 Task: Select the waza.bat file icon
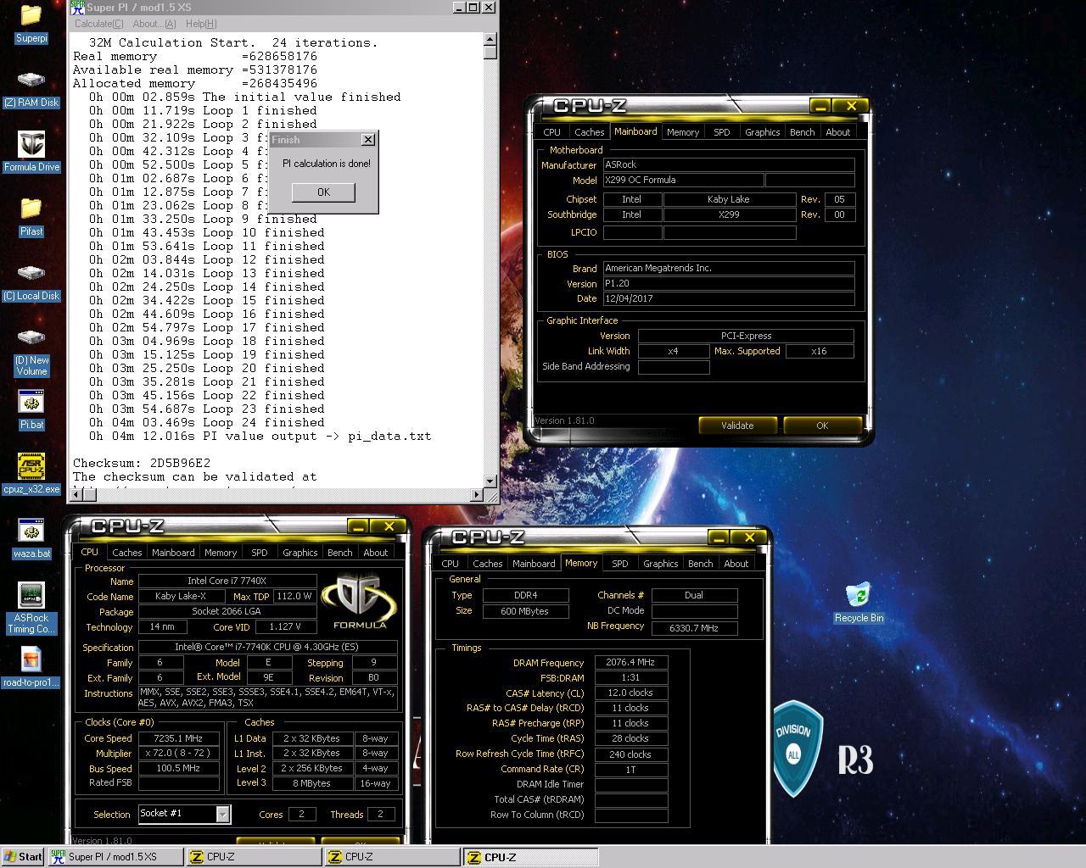pos(31,539)
